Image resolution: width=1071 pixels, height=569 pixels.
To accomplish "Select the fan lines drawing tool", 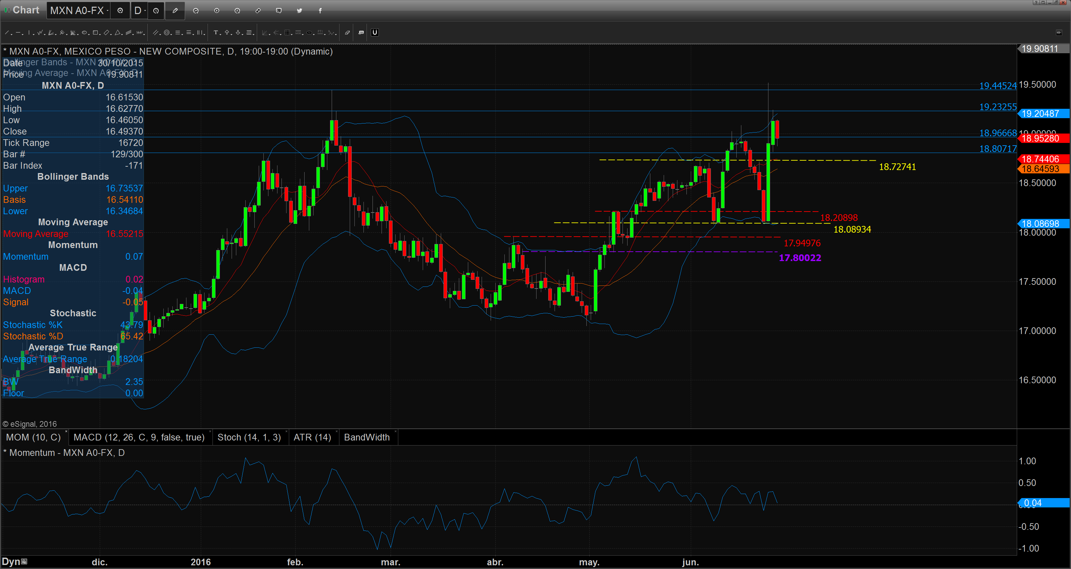I will 51,32.
